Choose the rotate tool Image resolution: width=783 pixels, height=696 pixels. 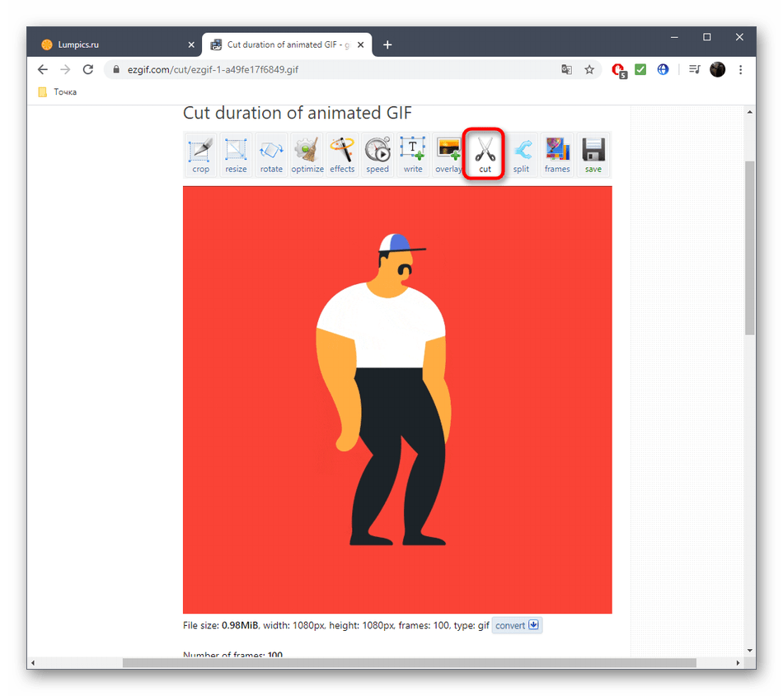click(271, 155)
